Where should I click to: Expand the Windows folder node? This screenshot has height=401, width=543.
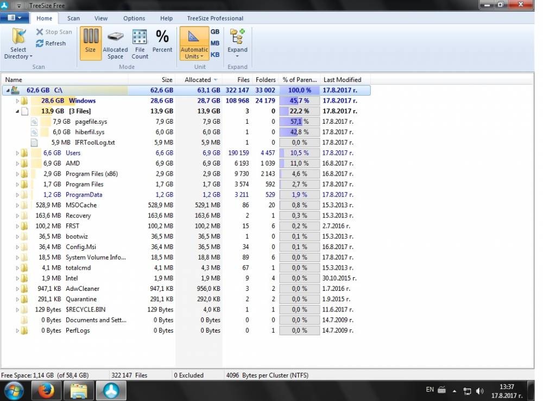(17, 101)
